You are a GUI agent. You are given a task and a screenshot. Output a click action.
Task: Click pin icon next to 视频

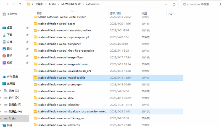point(27,63)
